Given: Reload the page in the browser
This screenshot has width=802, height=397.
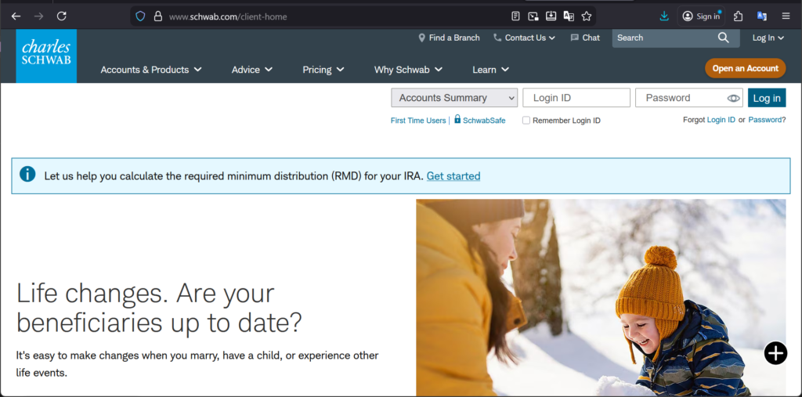Looking at the screenshot, I should 62,16.
